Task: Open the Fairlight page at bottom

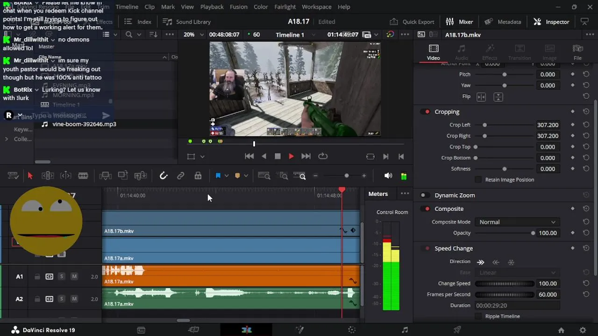Action: pyautogui.click(x=405, y=330)
